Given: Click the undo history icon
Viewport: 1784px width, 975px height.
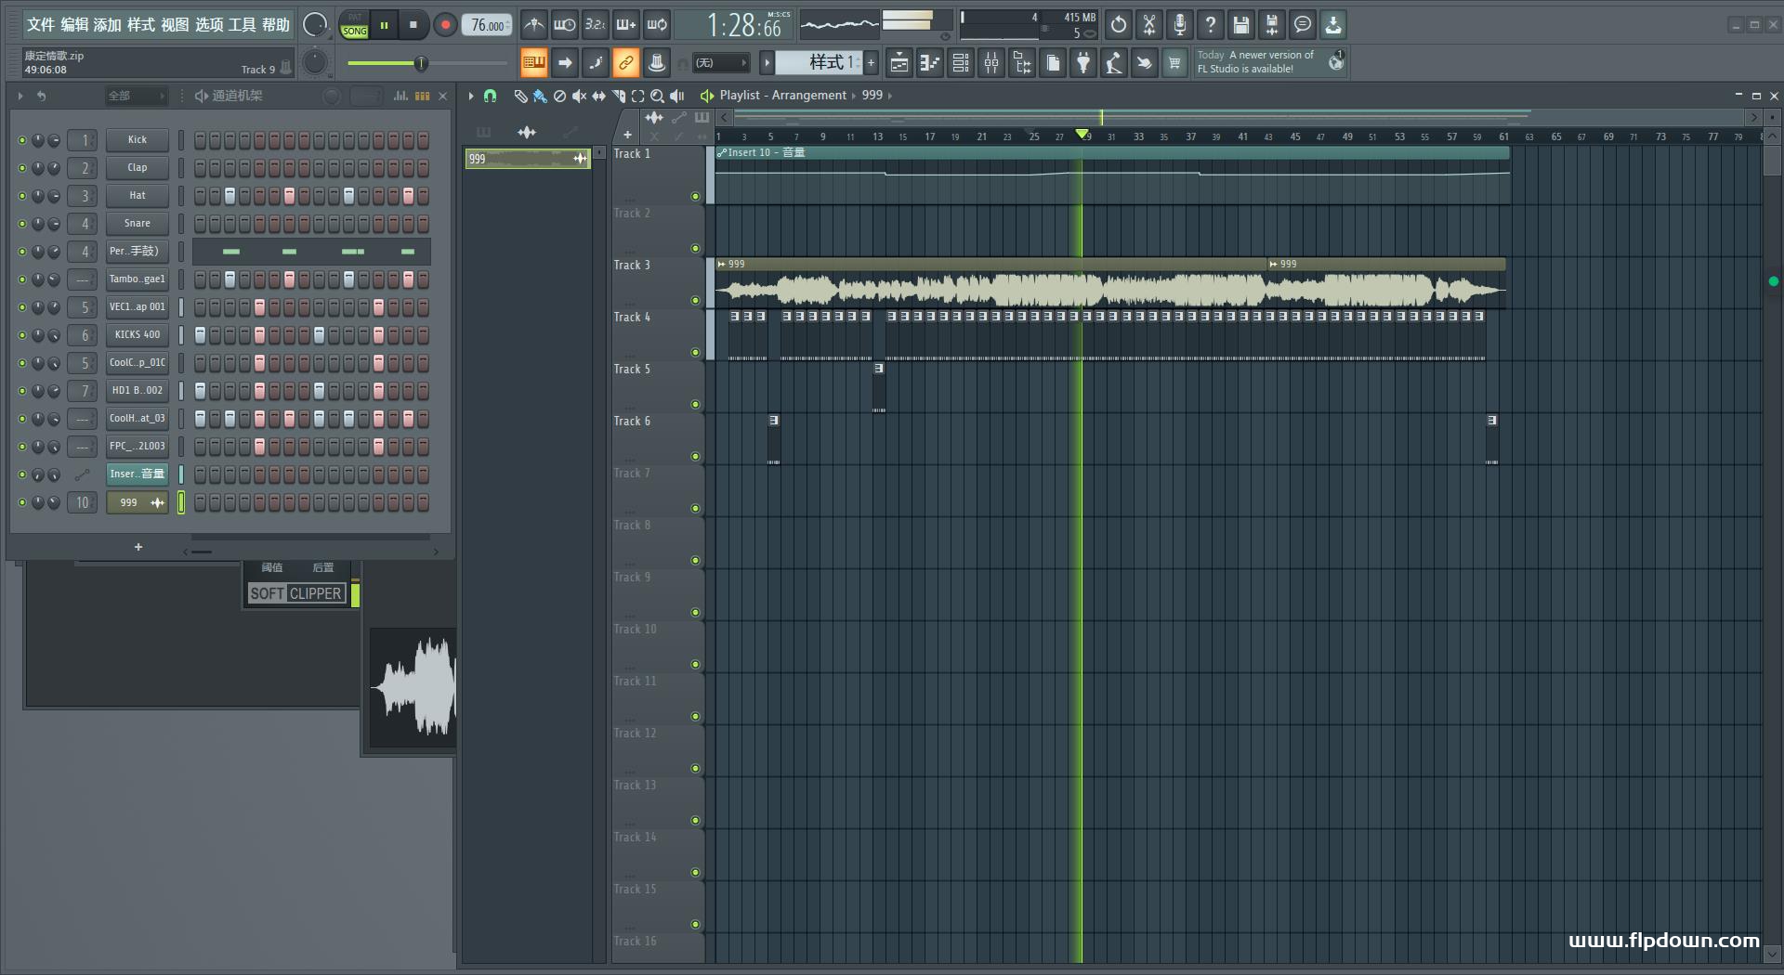Looking at the screenshot, I should click(1119, 25).
